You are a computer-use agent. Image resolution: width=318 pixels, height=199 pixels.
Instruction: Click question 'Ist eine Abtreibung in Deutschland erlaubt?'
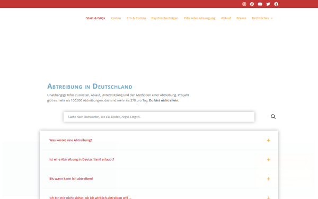tap(82, 159)
